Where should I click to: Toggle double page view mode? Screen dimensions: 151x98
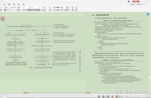pos(30,10)
